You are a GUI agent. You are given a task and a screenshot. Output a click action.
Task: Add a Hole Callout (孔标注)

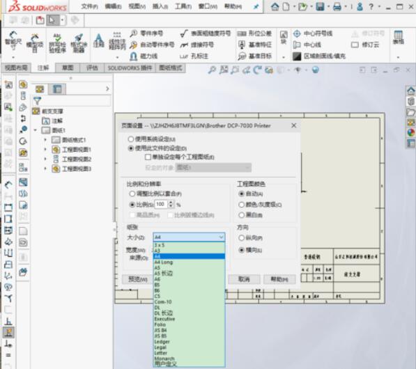point(194,56)
